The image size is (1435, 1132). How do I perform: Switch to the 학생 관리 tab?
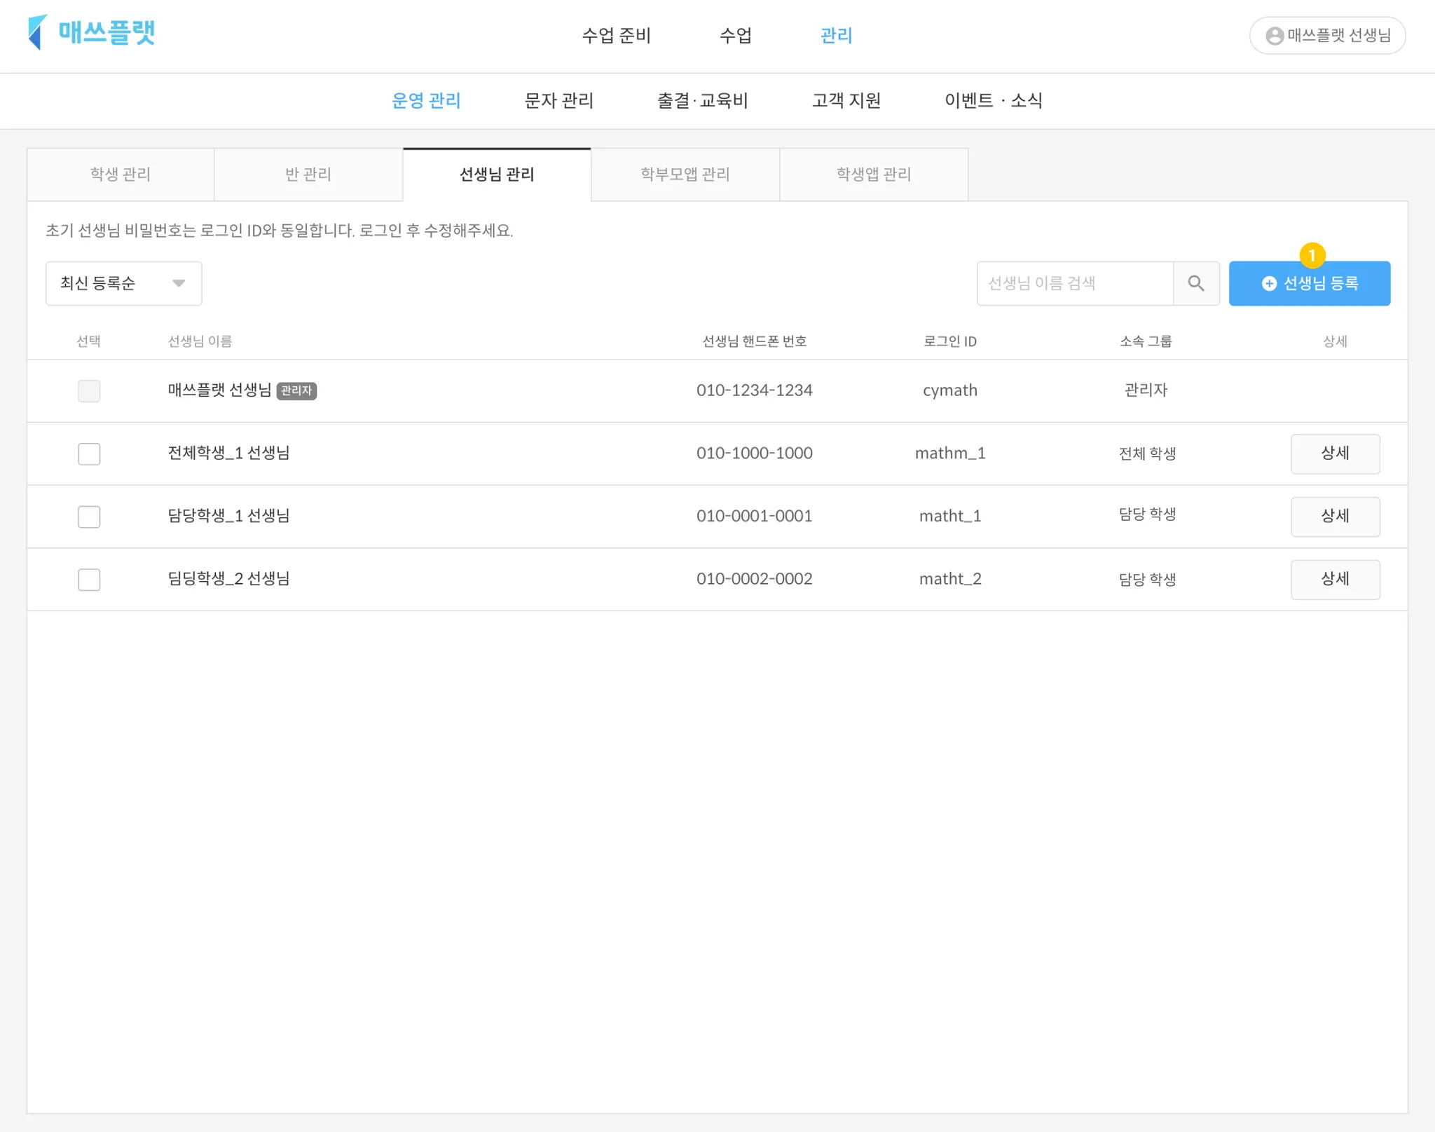pyautogui.click(x=121, y=175)
